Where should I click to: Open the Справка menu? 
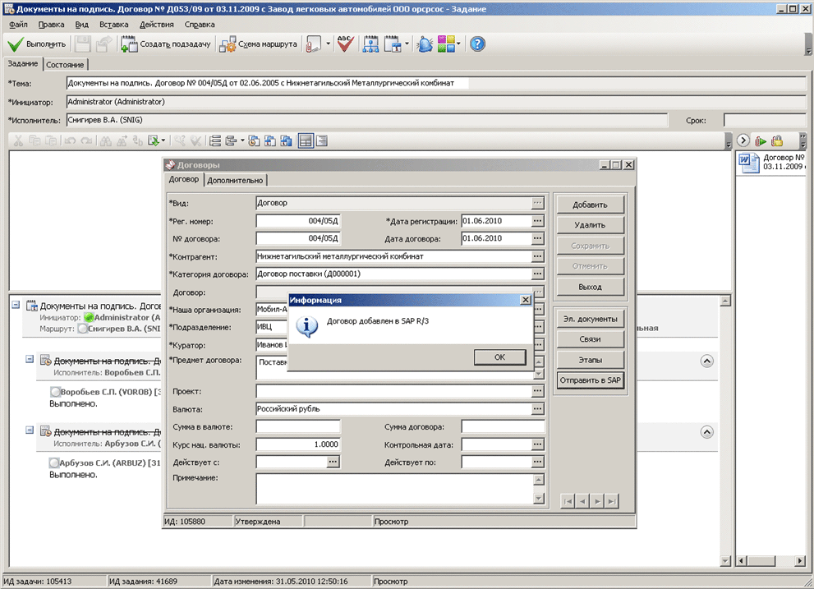click(200, 25)
